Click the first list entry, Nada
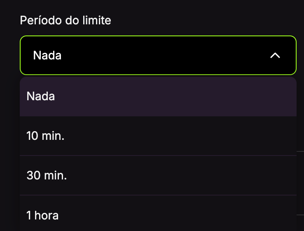The height and width of the screenshot is (231, 304). point(158,97)
